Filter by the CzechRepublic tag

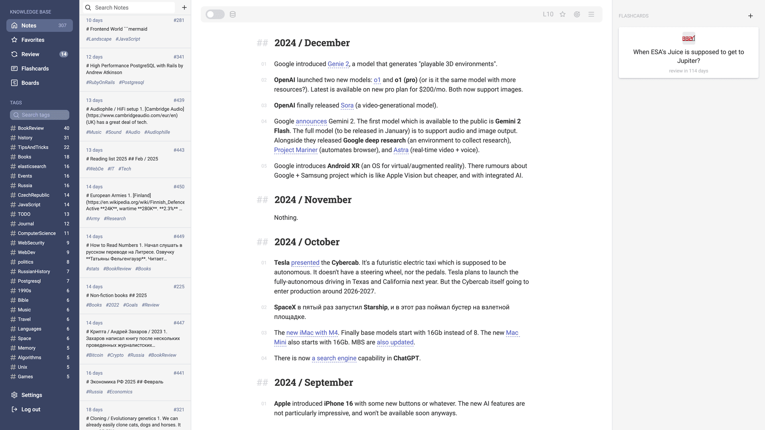point(39,195)
